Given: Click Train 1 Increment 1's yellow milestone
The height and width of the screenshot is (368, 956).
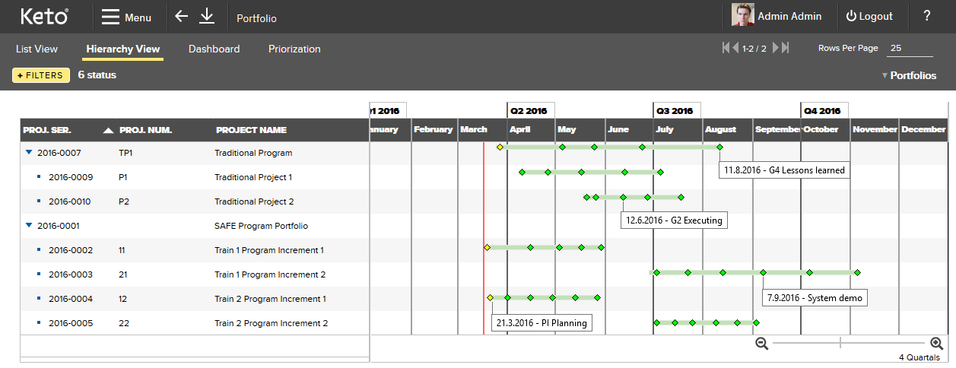Looking at the screenshot, I should tap(488, 247).
